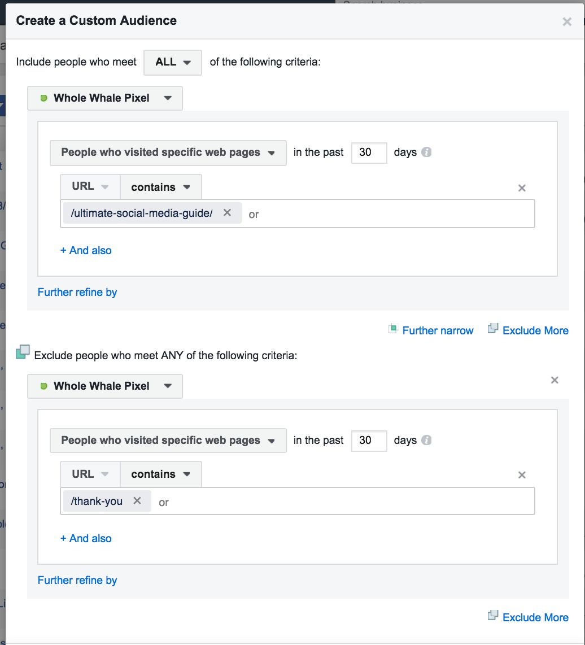Click the info icon beside the bottom days field
The image size is (585, 645).
point(426,440)
